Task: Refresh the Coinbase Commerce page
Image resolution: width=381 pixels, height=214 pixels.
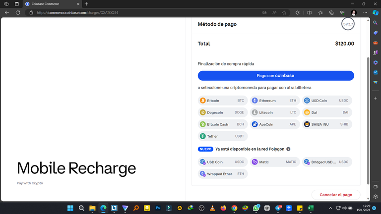Action: click(x=18, y=12)
